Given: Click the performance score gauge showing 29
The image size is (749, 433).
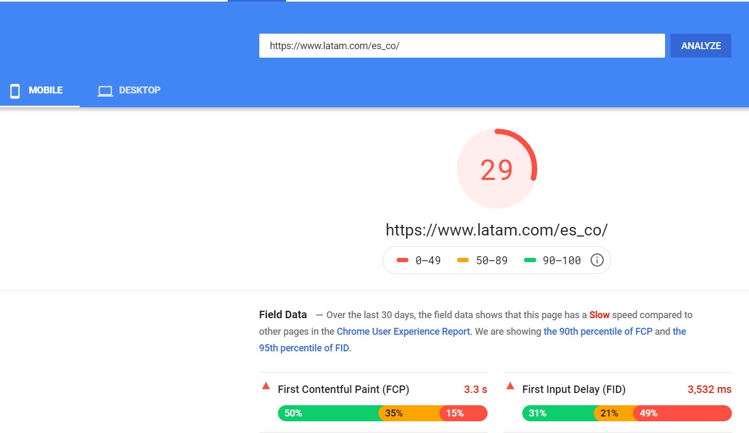Looking at the screenshot, I should [497, 169].
